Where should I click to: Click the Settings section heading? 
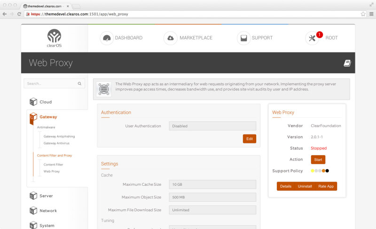click(x=110, y=164)
